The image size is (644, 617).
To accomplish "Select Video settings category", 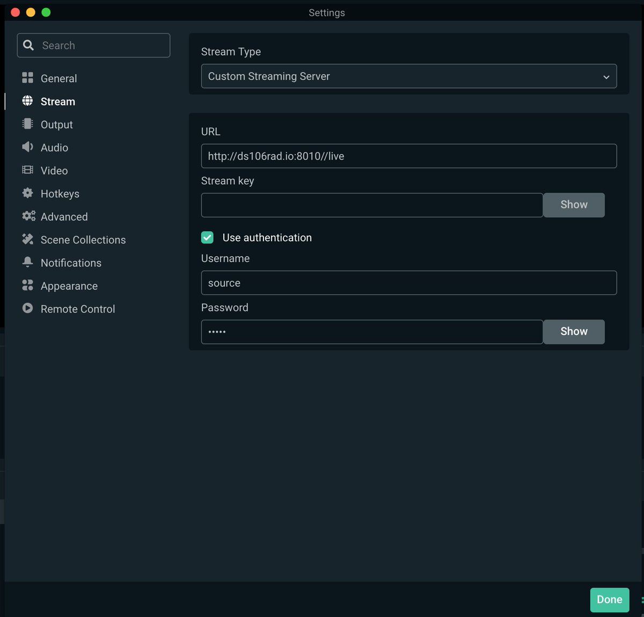I will tap(54, 171).
